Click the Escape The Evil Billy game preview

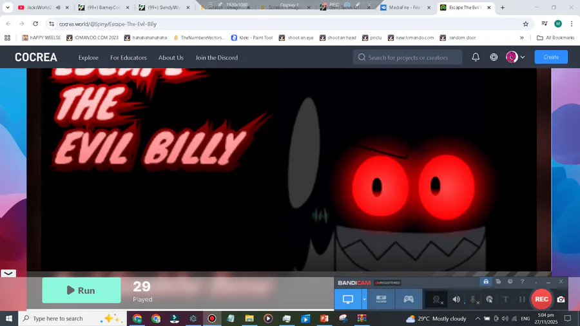click(x=289, y=170)
